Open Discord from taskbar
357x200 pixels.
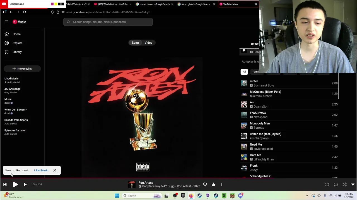(240, 196)
